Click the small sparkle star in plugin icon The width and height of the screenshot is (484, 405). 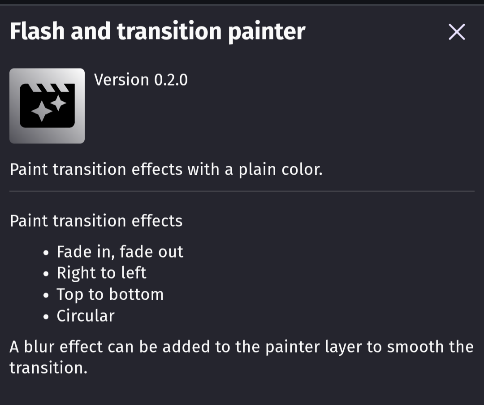tap(58, 103)
